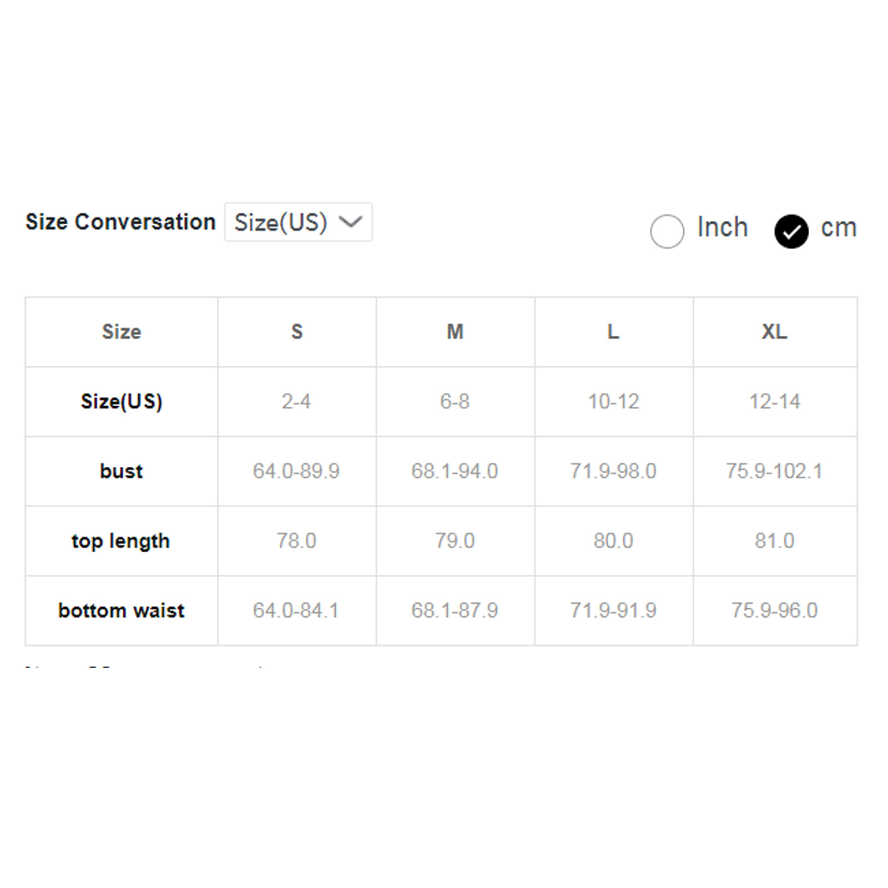Click the 81.0 top length cell
888x888 pixels.
(774, 541)
